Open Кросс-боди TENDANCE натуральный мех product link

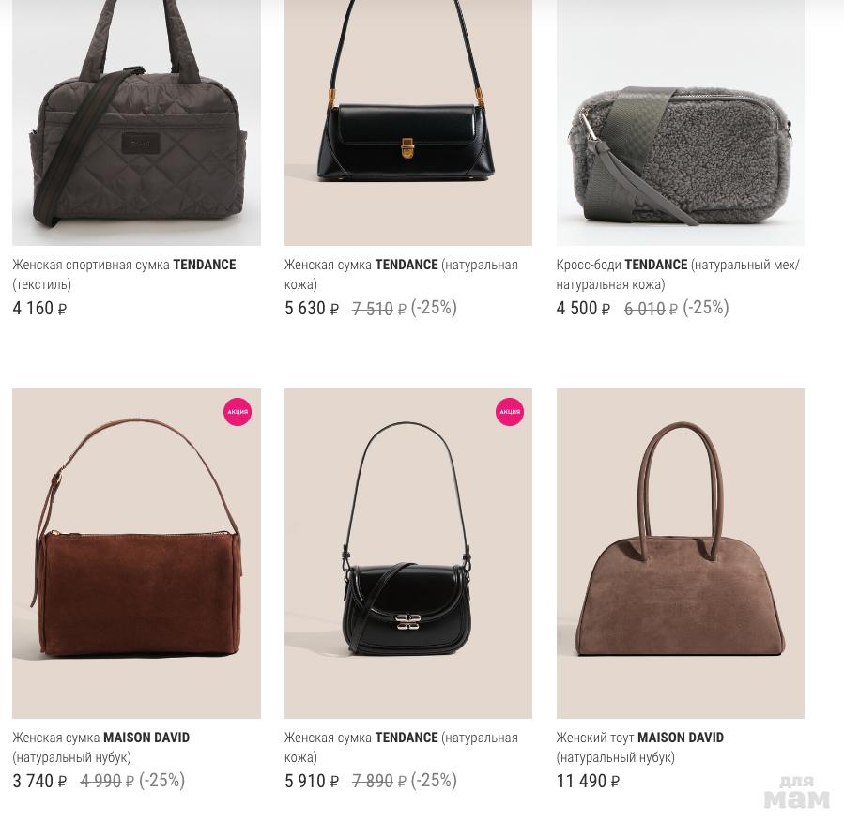[678, 274]
